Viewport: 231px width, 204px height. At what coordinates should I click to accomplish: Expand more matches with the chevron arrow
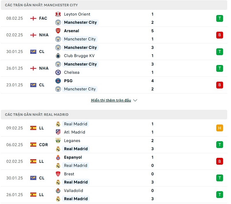tap(135, 100)
